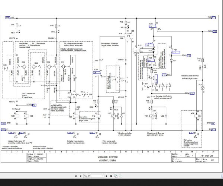Click the 'Schalter NOT-AUS' label

pos(164,96)
